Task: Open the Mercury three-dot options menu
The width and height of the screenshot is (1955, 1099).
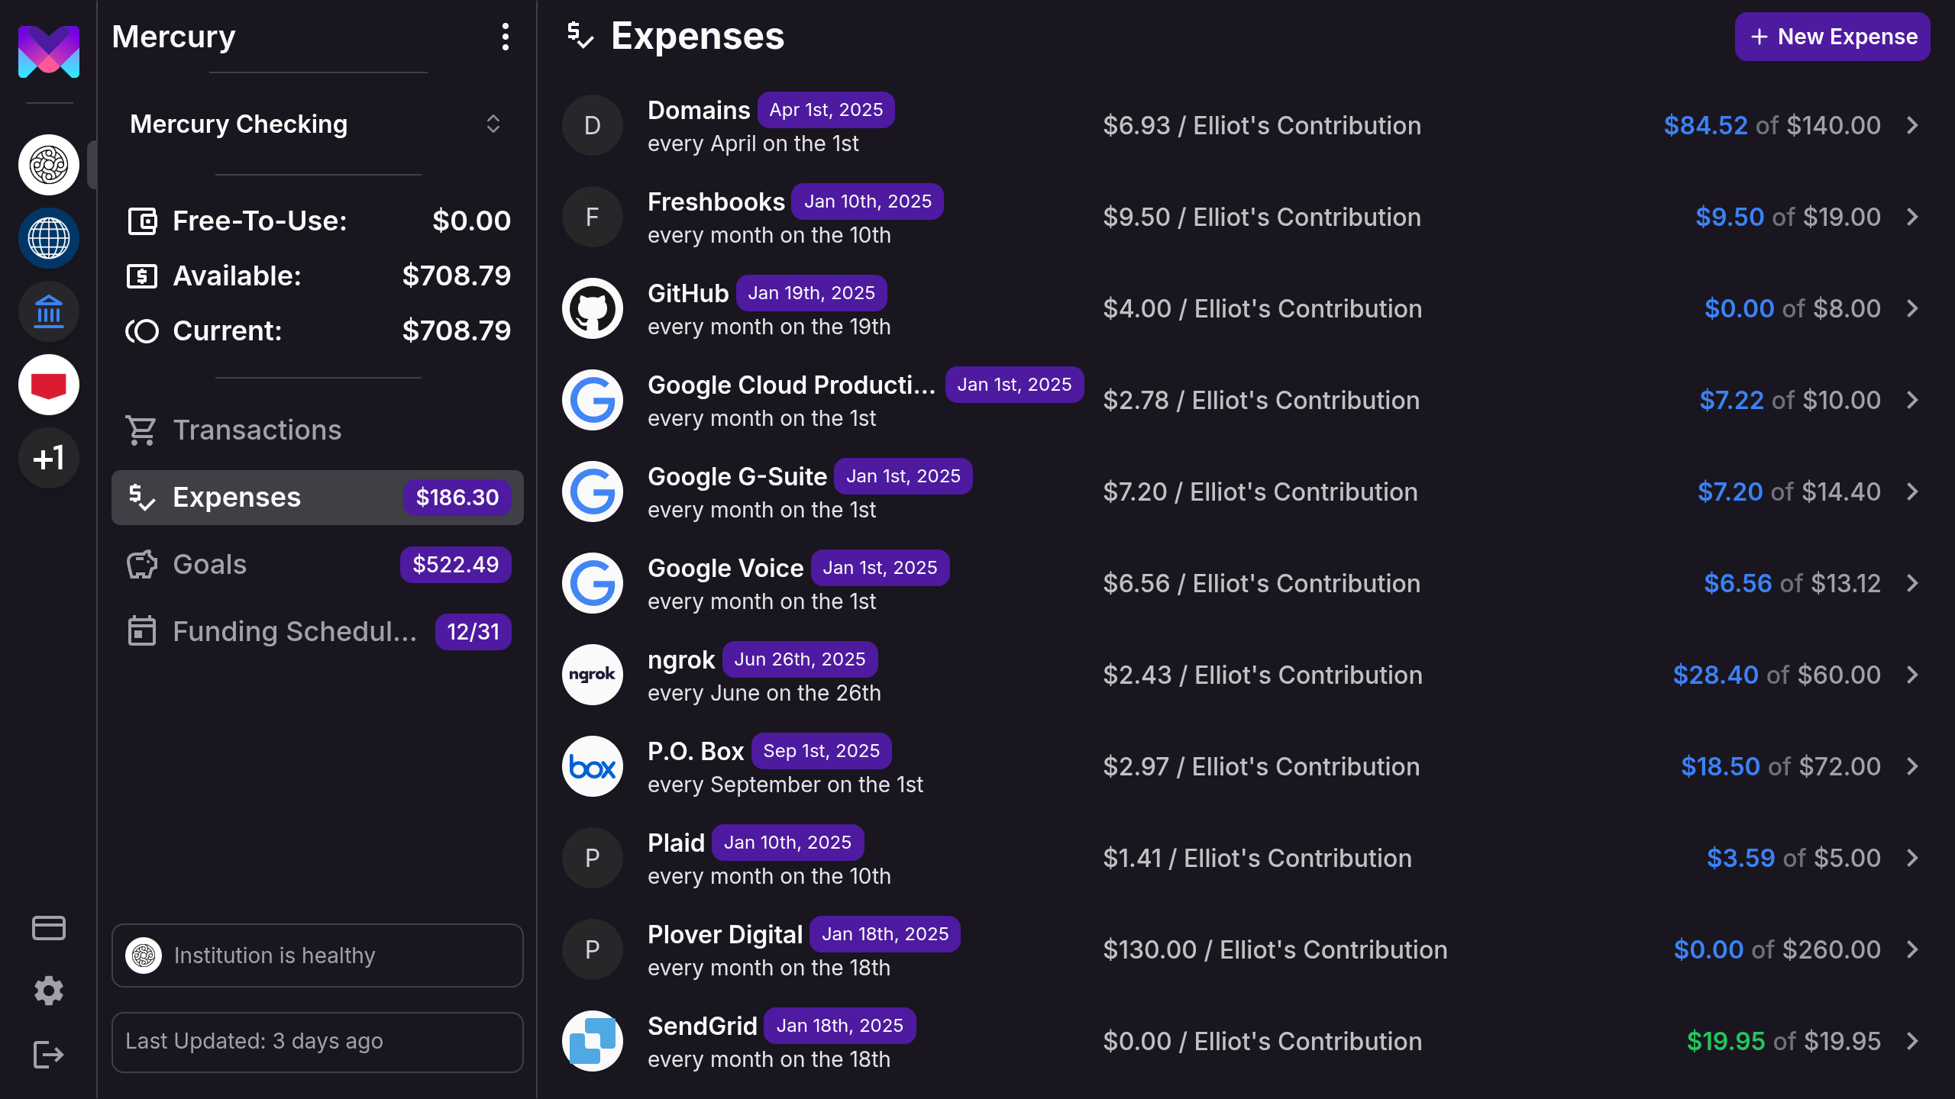Action: click(x=505, y=37)
